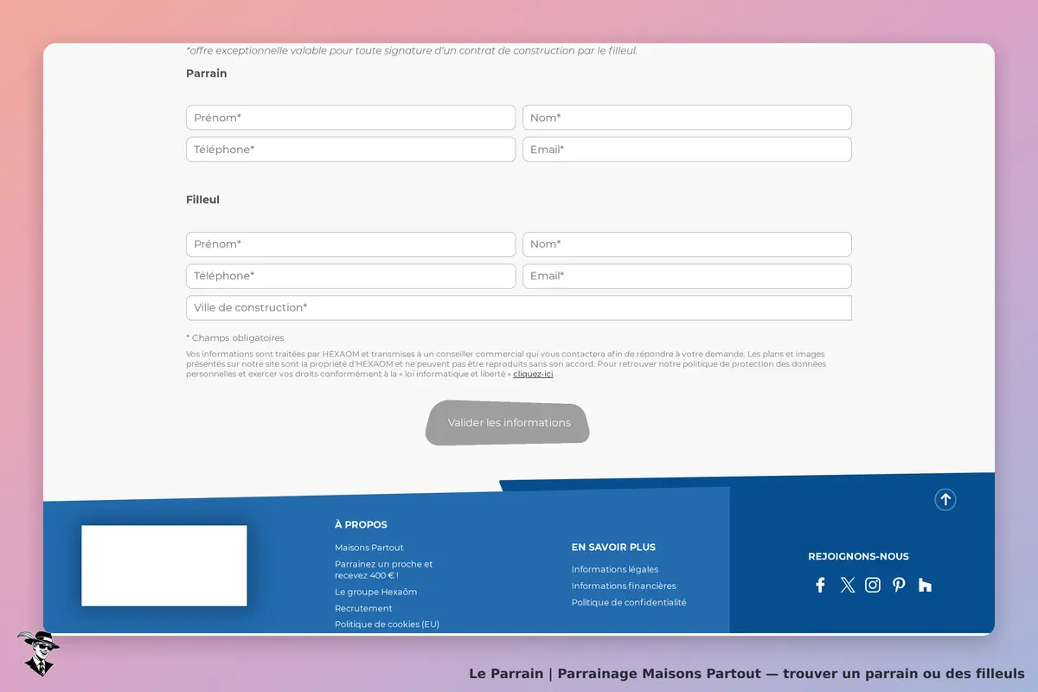Click the EN SAVOIR PLUS footer heading
The height and width of the screenshot is (692, 1038).
point(613,547)
